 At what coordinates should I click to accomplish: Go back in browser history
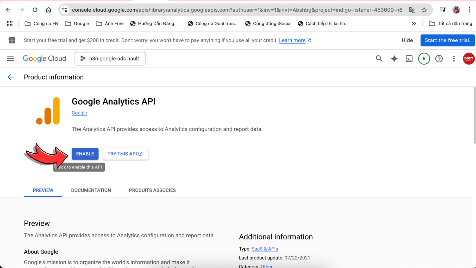pos(8,10)
